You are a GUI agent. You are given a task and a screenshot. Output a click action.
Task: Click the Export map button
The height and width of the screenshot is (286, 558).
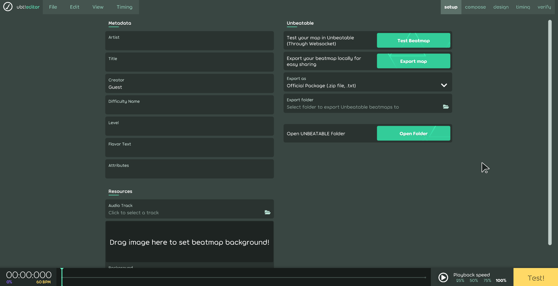[x=413, y=61]
